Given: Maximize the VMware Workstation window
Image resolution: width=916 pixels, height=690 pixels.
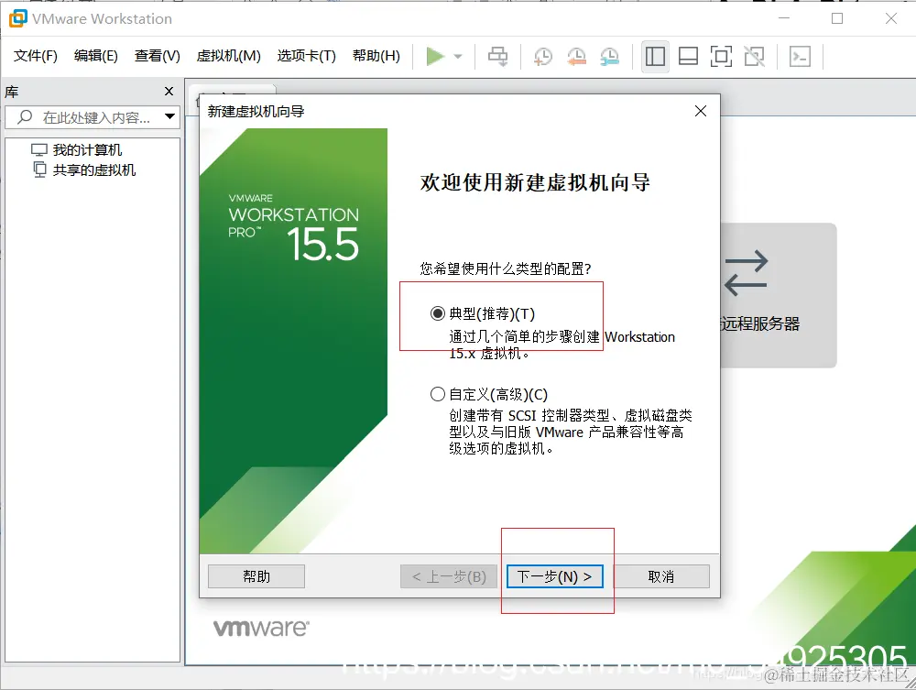Looking at the screenshot, I should click(837, 18).
